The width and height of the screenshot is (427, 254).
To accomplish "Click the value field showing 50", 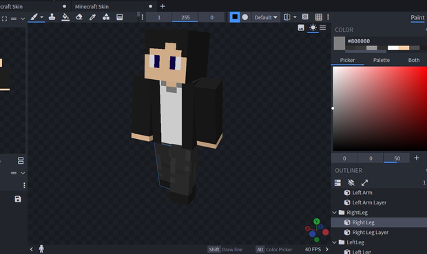I will point(397,158).
